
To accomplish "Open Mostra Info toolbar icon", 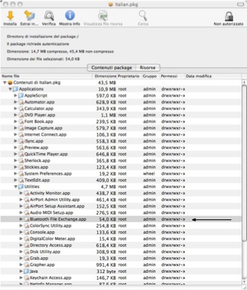I will tap(70, 16).
